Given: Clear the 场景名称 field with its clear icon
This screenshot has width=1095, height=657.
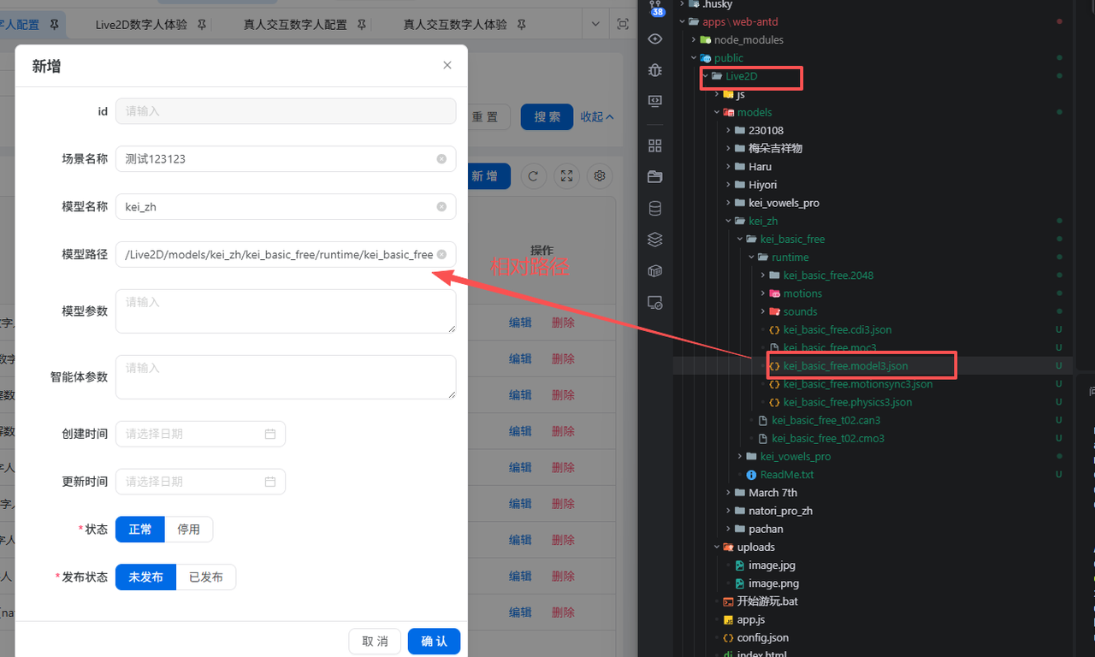Looking at the screenshot, I should [441, 159].
